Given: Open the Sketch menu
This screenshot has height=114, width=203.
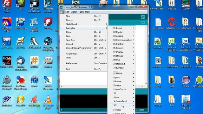Looking at the screenshot, I should pyautogui.click(x=74, y=12).
